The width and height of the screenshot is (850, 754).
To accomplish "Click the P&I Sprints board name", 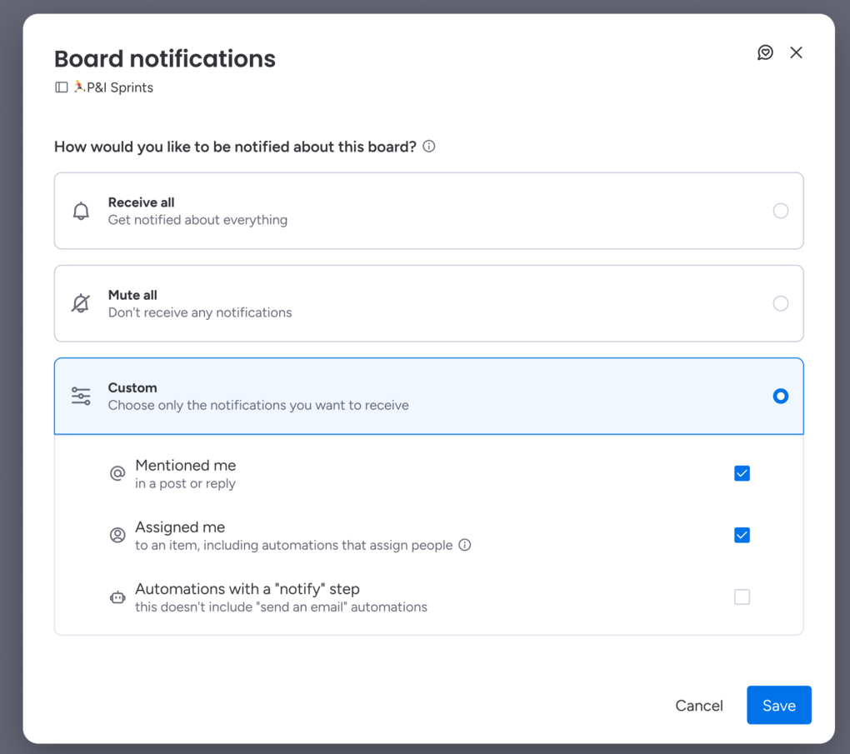I will (x=119, y=87).
